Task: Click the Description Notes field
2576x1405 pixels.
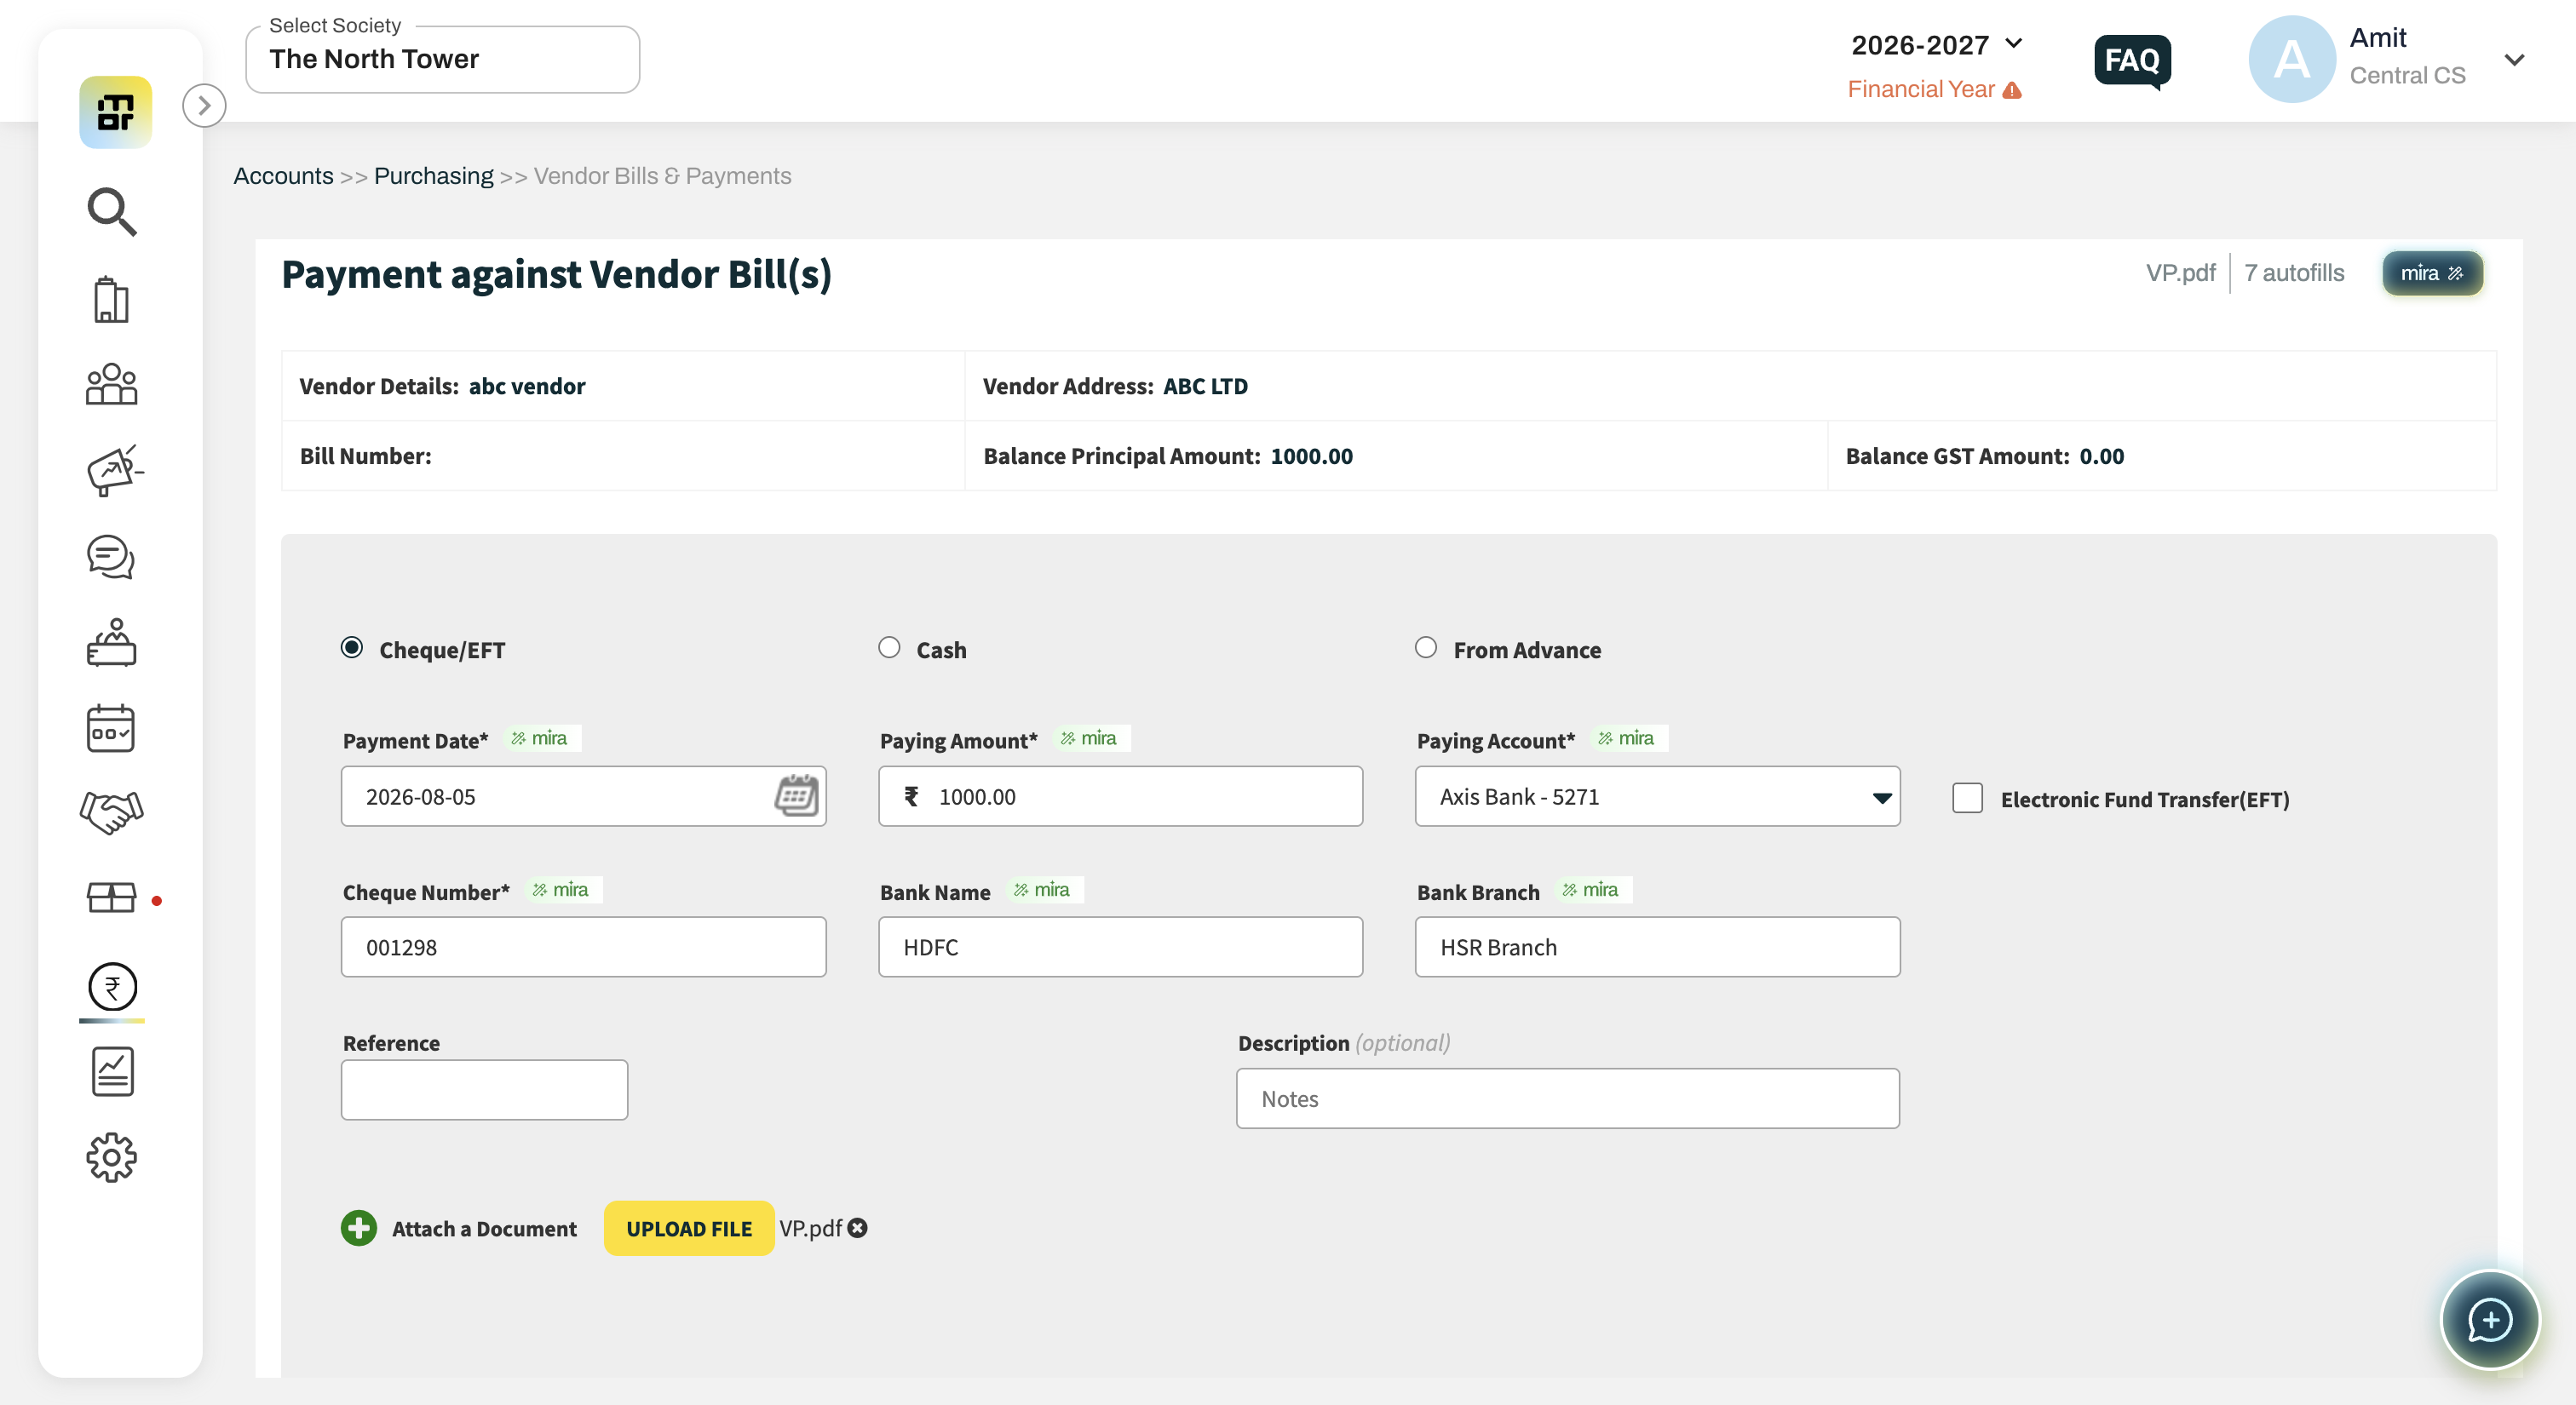Action: (x=1567, y=1098)
